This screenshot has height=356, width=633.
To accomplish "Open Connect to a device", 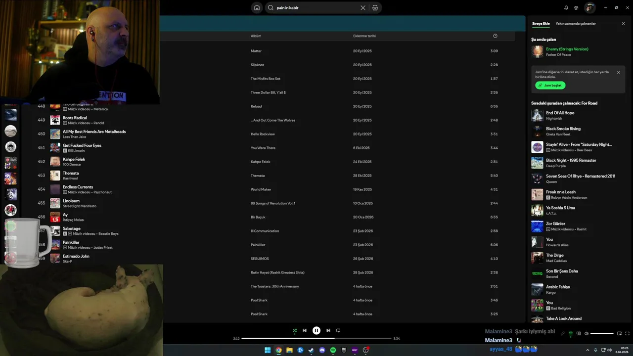I will (x=579, y=334).
